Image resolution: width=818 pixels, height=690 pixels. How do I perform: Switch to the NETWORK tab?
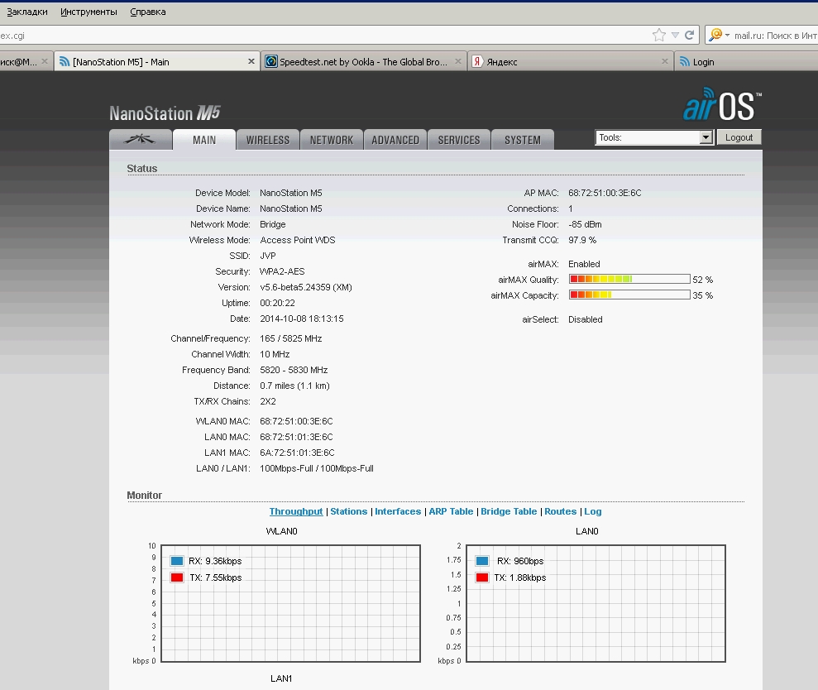(x=332, y=139)
